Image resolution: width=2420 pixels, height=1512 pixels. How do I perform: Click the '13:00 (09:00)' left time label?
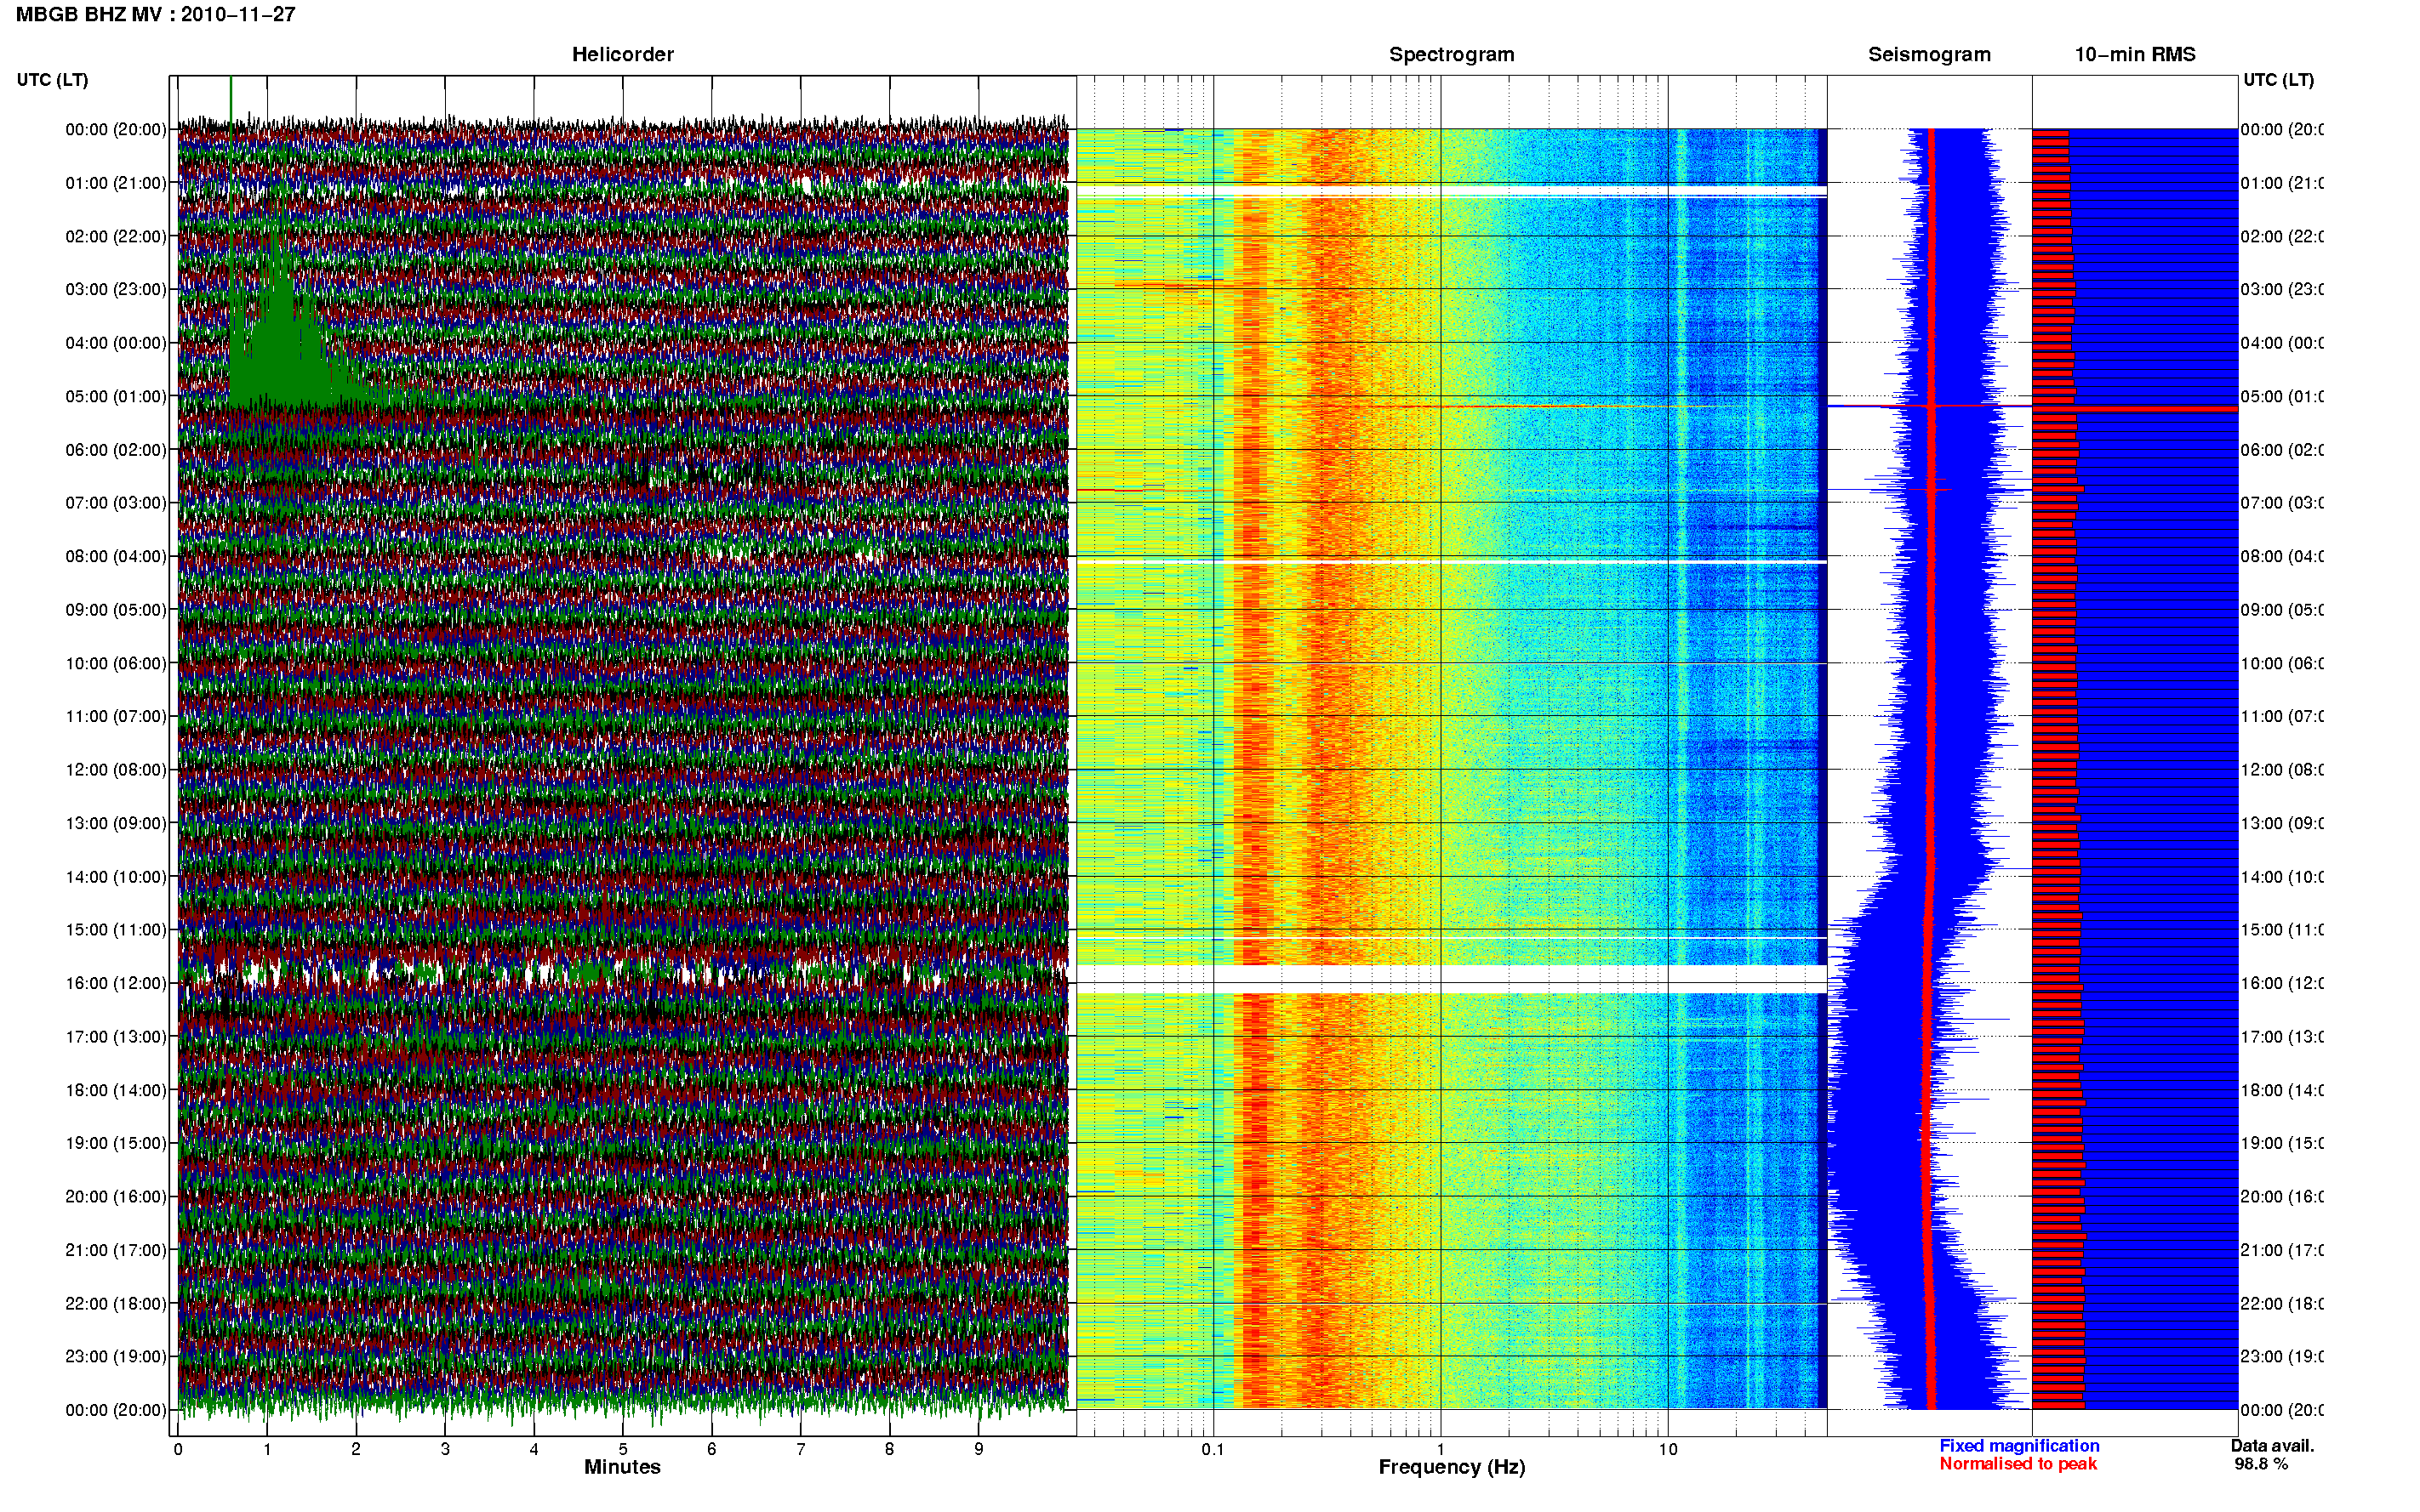(x=116, y=823)
